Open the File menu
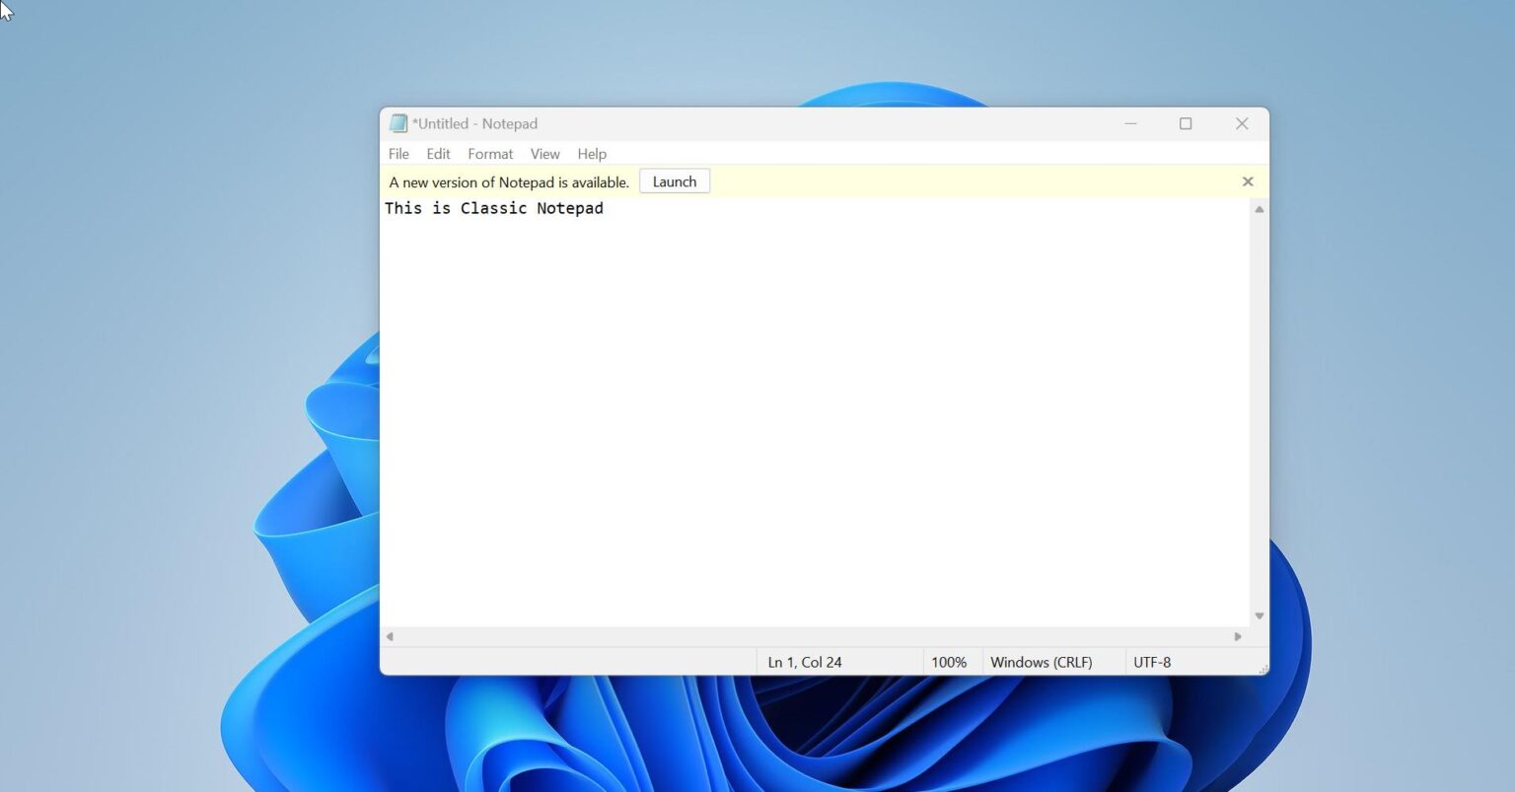This screenshot has width=1515, height=792. pyautogui.click(x=398, y=154)
